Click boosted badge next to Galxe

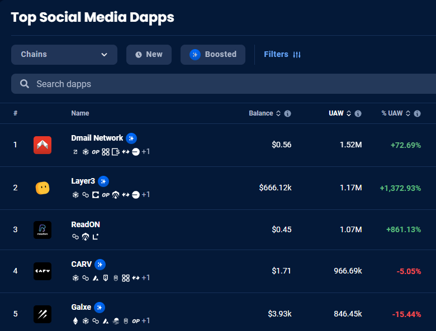click(x=99, y=308)
